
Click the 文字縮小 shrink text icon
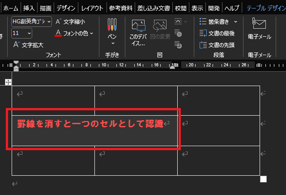coord(59,21)
